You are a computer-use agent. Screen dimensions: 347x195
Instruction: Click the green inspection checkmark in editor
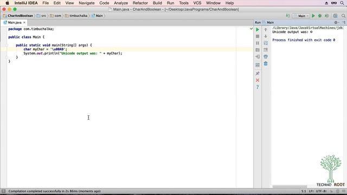pyautogui.click(x=251, y=29)
